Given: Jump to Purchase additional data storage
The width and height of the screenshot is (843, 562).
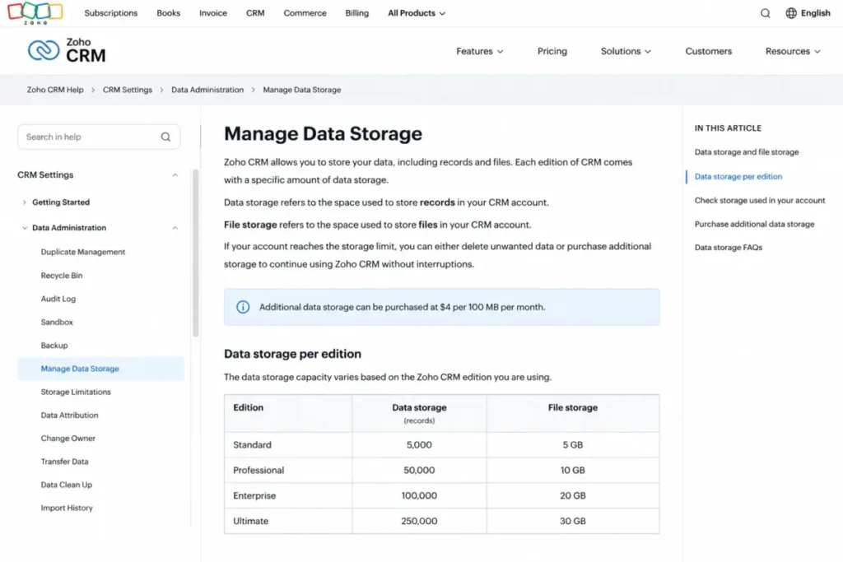Looking at the screenshot, I should 754,224.
